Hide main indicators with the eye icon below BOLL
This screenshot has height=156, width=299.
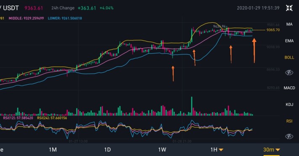289,73
